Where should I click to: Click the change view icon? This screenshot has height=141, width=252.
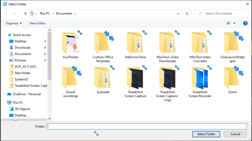(229, 23)
